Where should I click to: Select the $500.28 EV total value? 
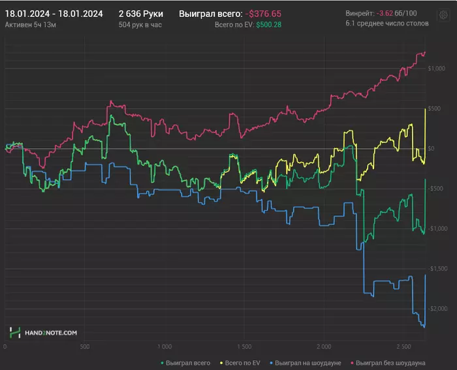pyautogui.click(x=269, y=25)
